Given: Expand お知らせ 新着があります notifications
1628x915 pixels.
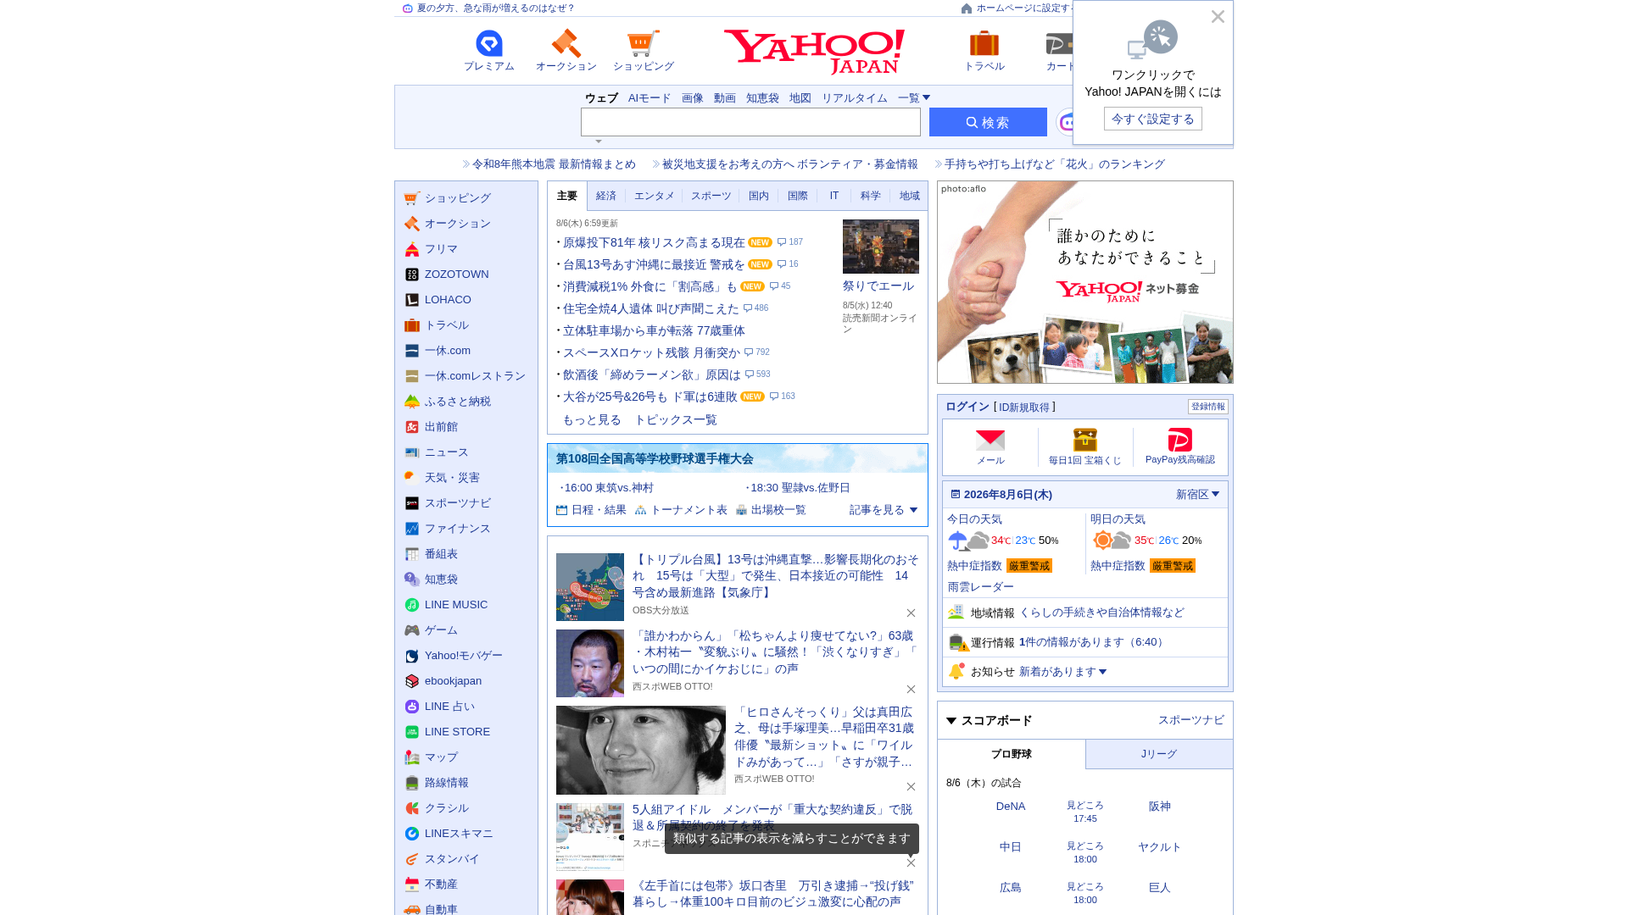Looking at the screenshot, I should (x=1063, y=672).
